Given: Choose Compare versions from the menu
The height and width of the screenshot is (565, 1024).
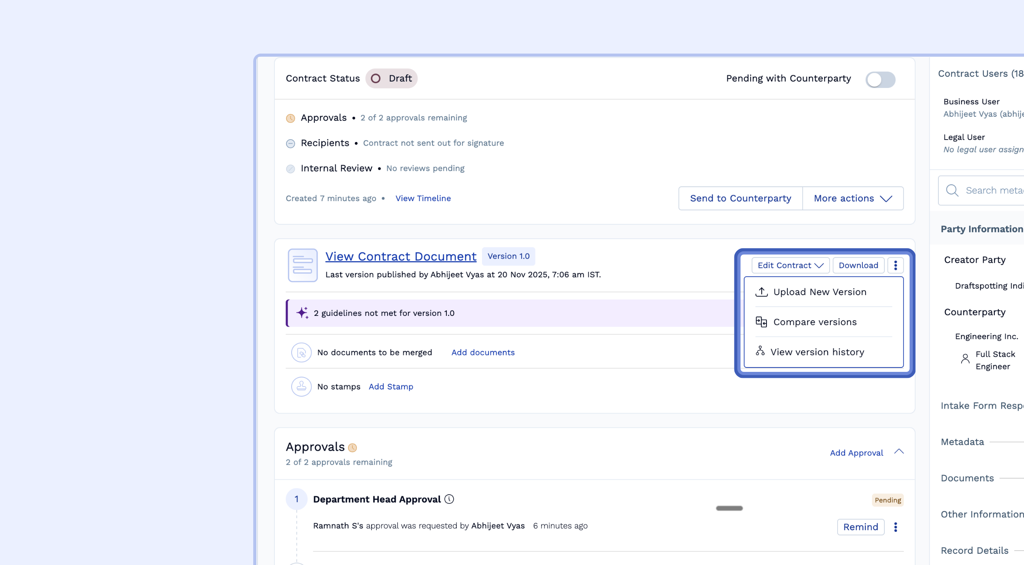Looking at the screenshot, I should tap(814, 322).
